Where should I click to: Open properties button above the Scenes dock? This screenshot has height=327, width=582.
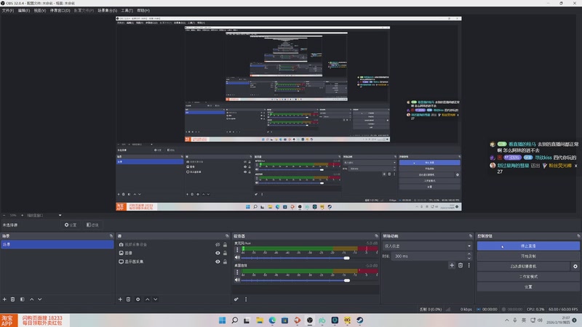pos(70,225)
